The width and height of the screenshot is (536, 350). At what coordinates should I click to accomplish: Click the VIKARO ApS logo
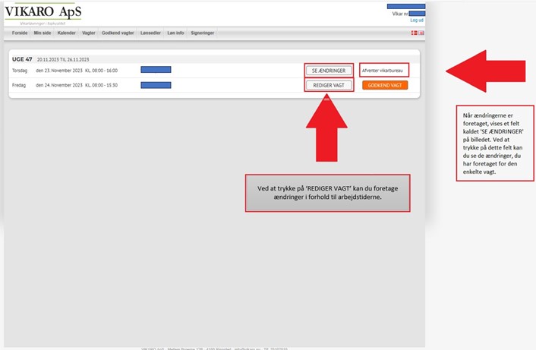click(x=43, y=13)
